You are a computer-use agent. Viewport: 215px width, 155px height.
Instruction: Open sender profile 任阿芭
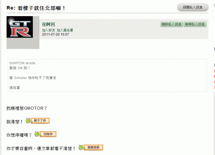point(48,24)
